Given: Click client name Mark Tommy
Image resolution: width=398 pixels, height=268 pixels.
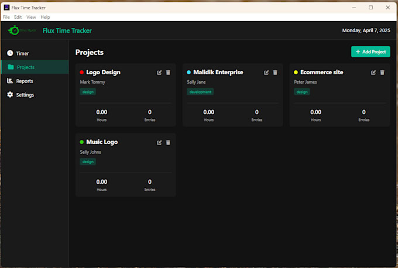Looking at the screenshot, I should point(92,82).
